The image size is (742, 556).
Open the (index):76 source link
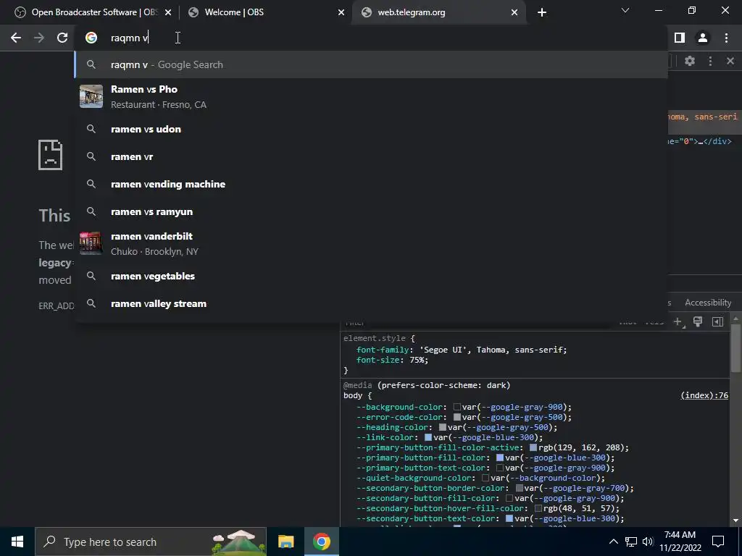(x=704, y=396)
